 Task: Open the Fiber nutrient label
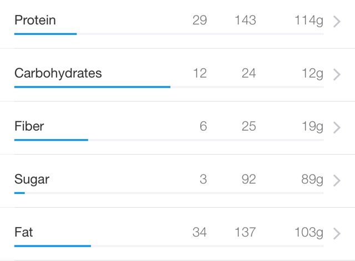point(29,126)
